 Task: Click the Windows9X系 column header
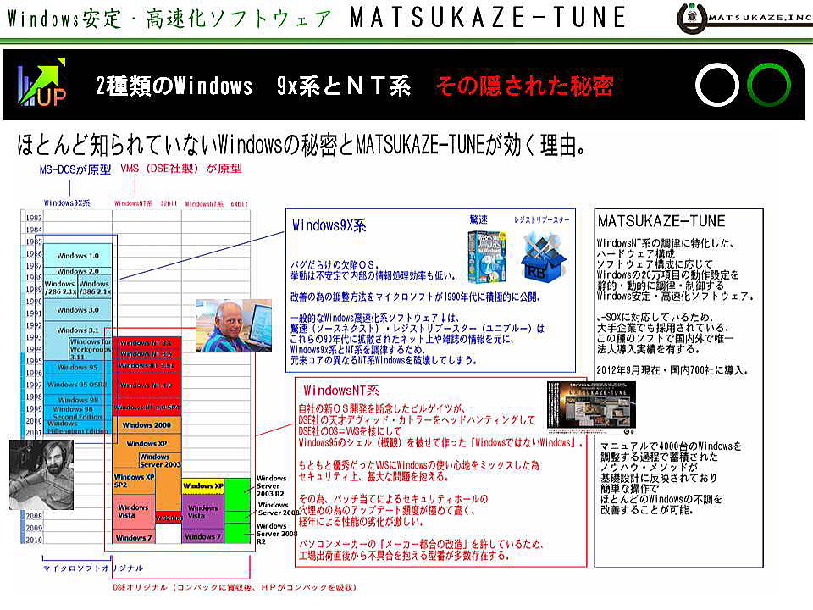67,202
